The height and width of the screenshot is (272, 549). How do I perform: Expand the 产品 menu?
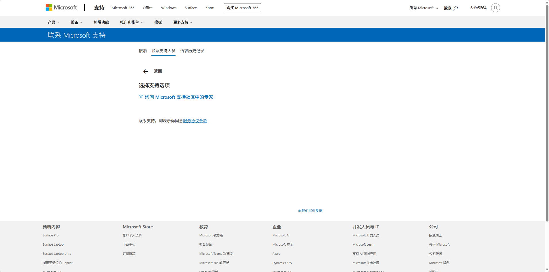point(54,22)
